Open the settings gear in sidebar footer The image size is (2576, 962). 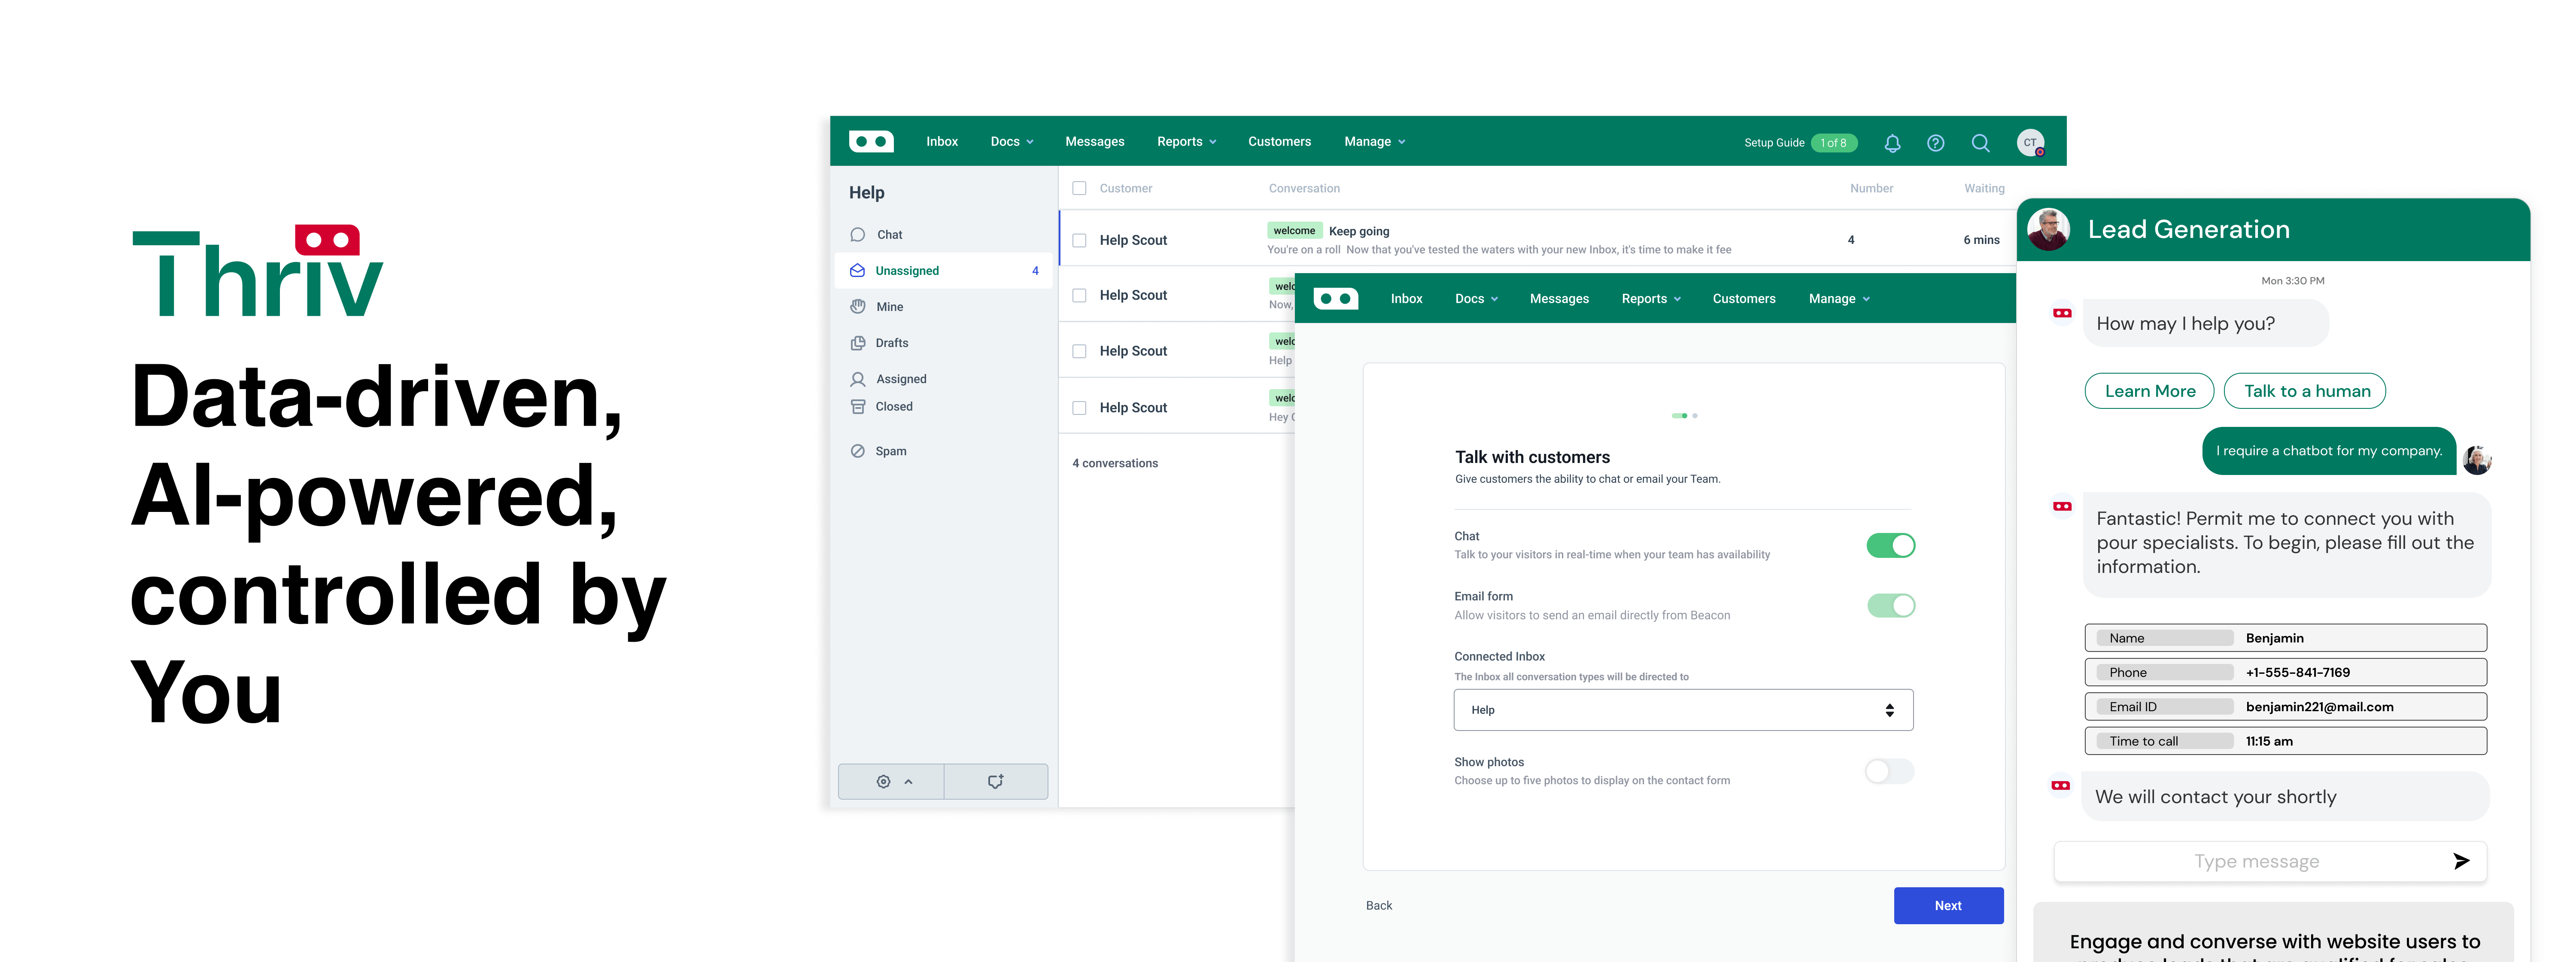[884, 782]
